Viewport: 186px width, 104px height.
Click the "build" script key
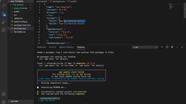[x=52, y=24]
